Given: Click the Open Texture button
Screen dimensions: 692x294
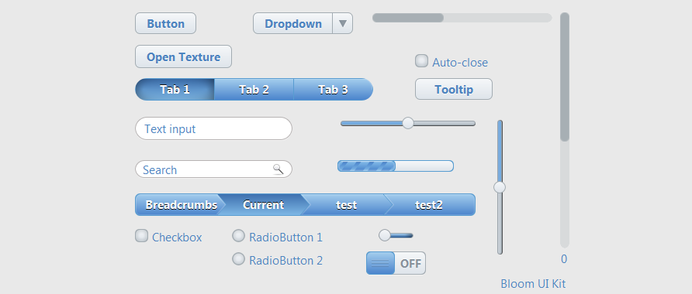Looking at the screenshot, I should (x=183, y=56).
